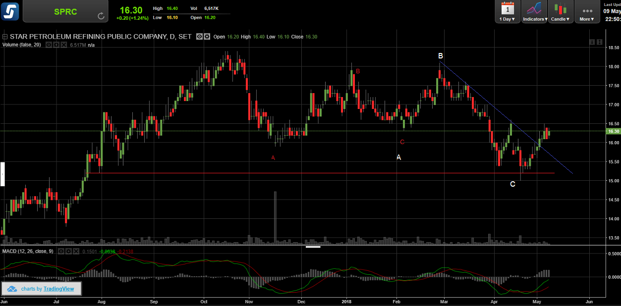Open the Indicators dropdown menu
621x306 pixels.
[x=534, y=11]
